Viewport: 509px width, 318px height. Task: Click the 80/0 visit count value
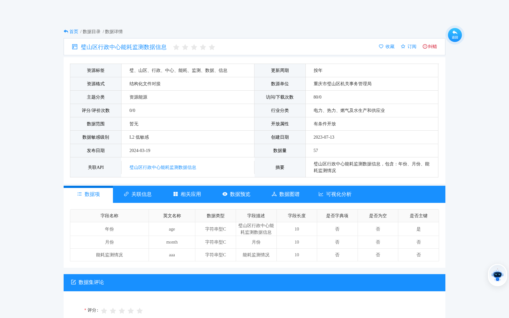click(317, 97)
